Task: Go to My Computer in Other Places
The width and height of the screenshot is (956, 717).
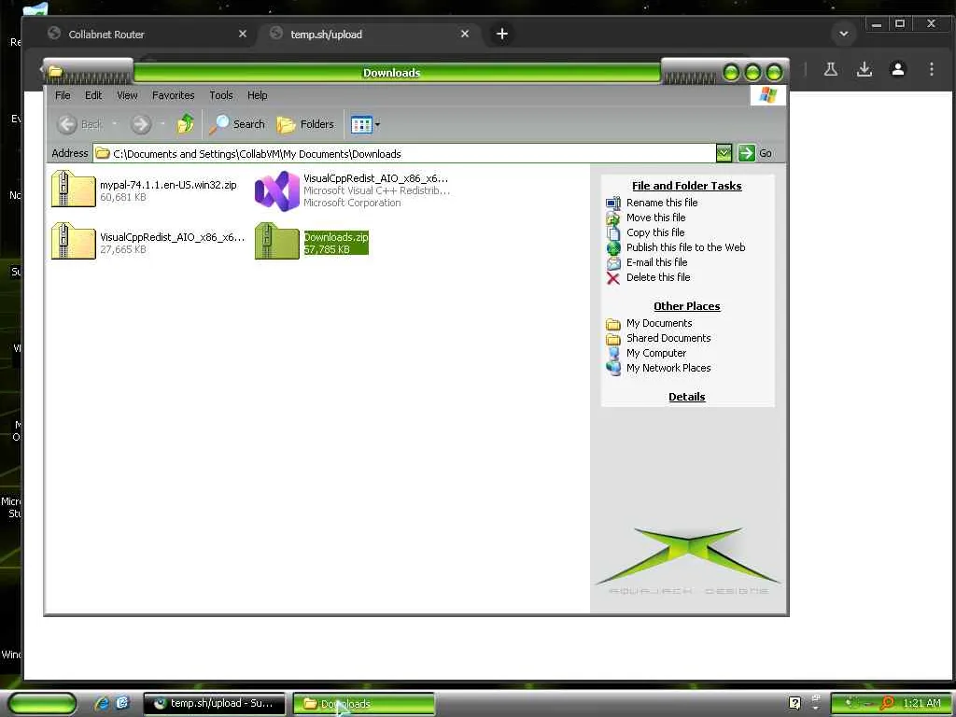Action: click(x=656, y=353)
